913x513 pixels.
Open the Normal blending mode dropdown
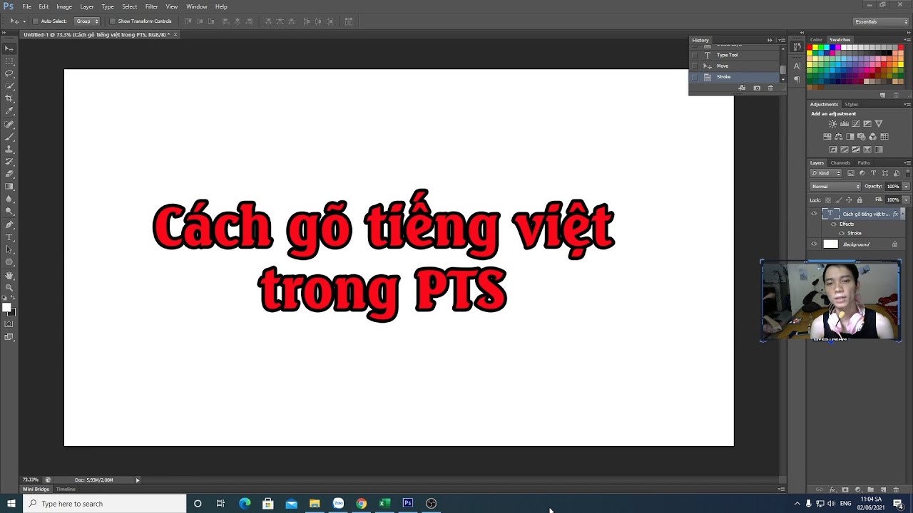[835, 187]
